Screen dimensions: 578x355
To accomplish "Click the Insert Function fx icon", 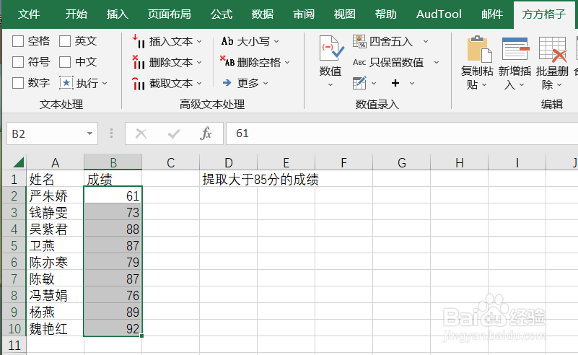I will click(x=206, y=133).
